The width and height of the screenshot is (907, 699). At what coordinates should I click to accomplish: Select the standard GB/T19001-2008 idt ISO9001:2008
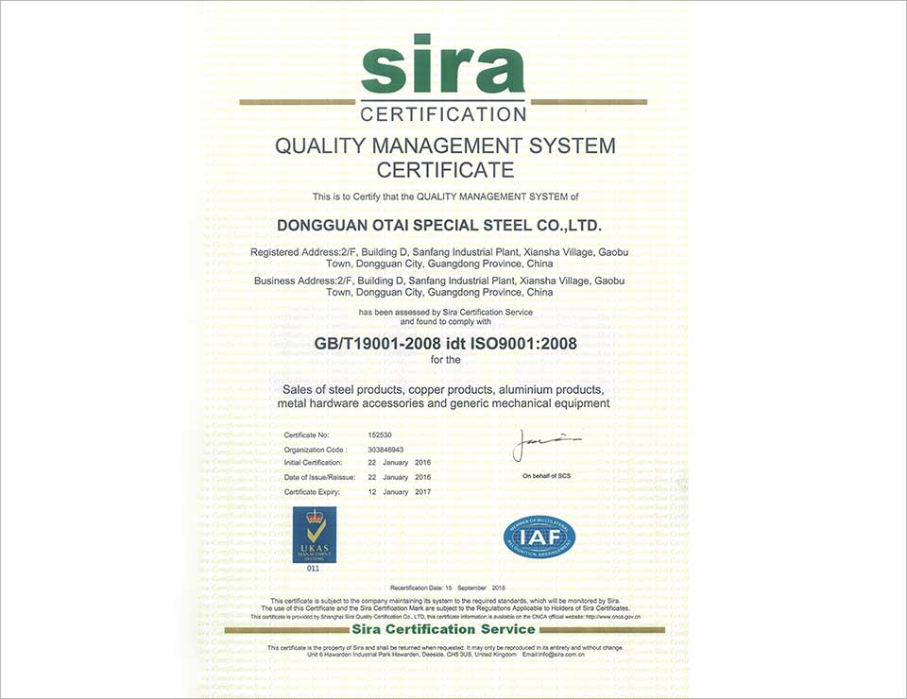click(445, 344)
